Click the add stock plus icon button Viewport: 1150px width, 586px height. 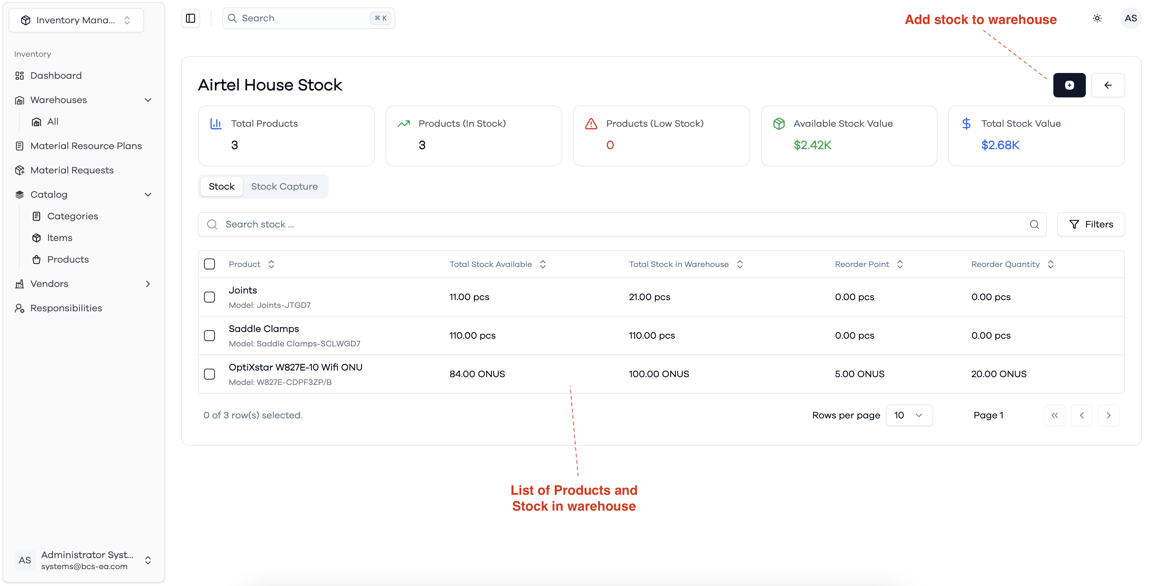(1069, 85)
